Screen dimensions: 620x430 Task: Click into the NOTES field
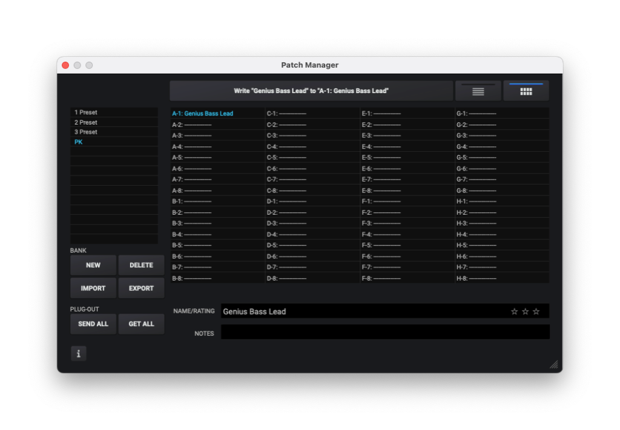[384, 332]
